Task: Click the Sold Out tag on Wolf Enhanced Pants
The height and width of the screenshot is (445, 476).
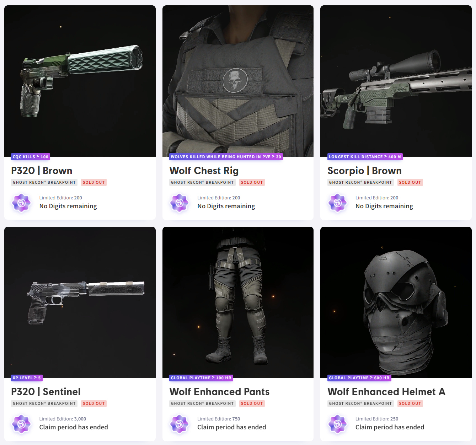Action: coord(252,403)
